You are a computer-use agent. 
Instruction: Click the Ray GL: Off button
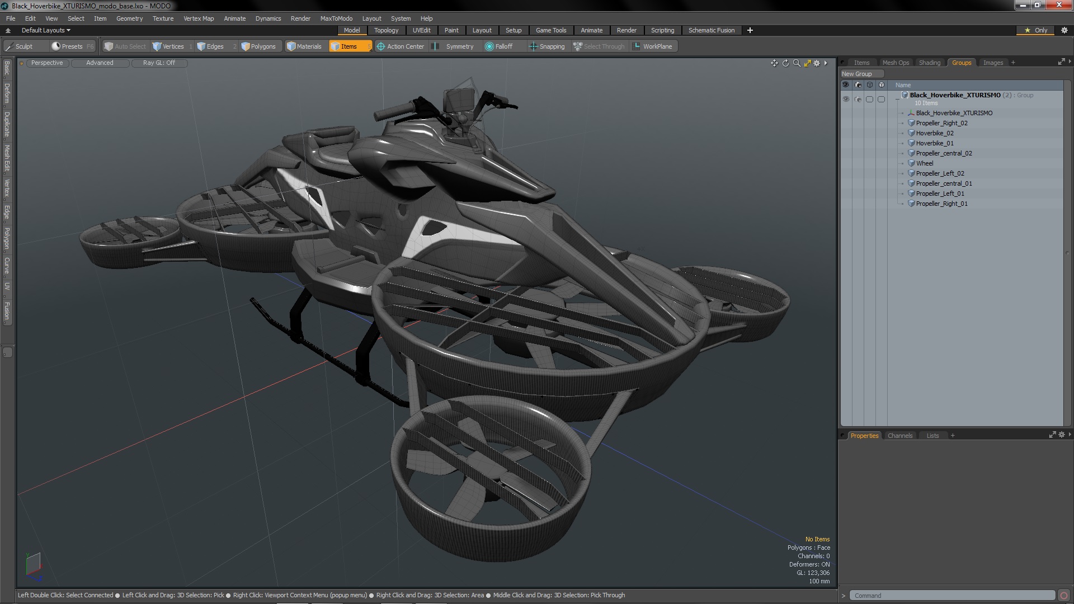click(x=159, y=63)
